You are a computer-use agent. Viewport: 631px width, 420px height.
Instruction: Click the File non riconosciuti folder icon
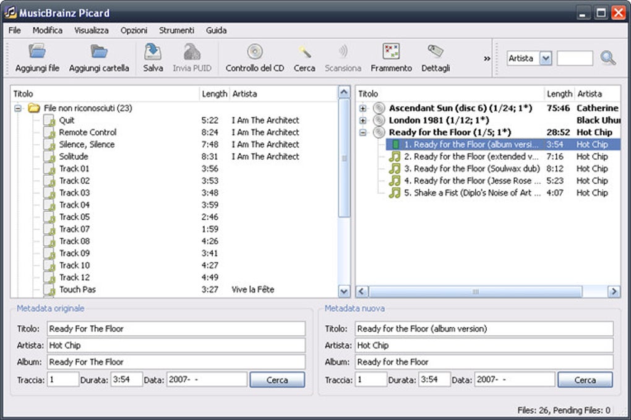pos(34,108)
